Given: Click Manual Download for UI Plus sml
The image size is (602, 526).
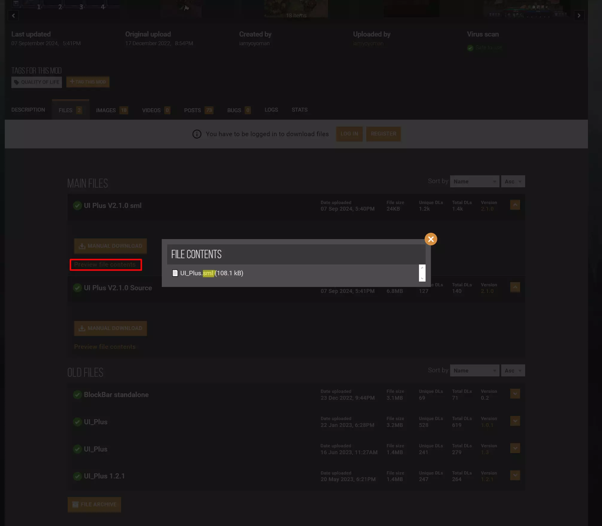Looking at the screenshot, I should point(110,246).
